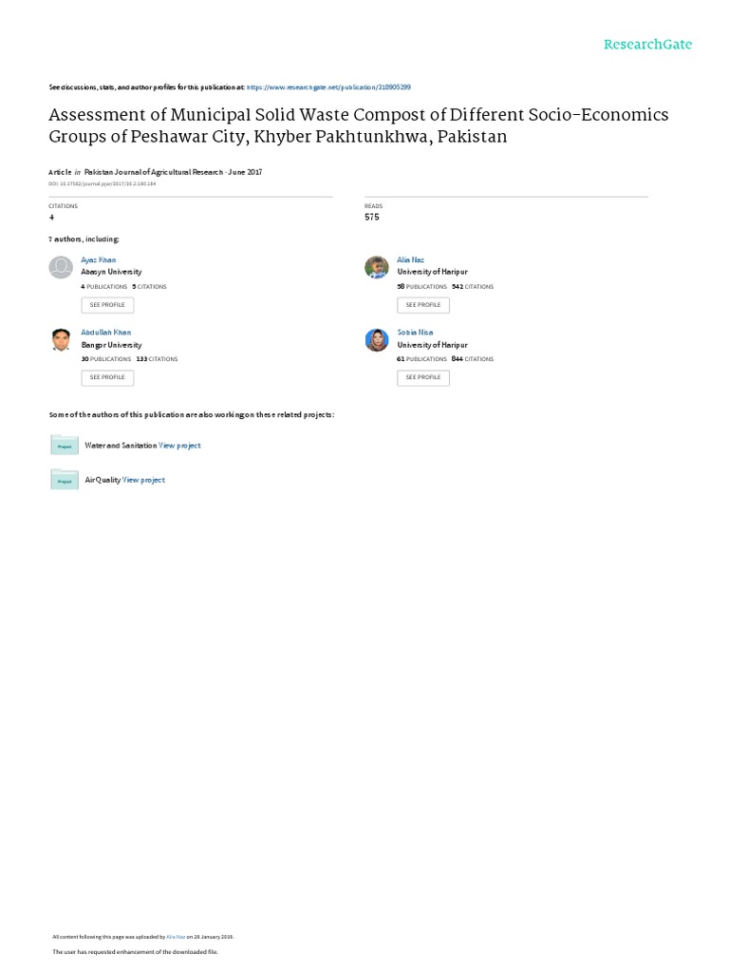The image size is (729, 973).
Task: Open Alia Naz's author name link
Action: coord(410,259)
